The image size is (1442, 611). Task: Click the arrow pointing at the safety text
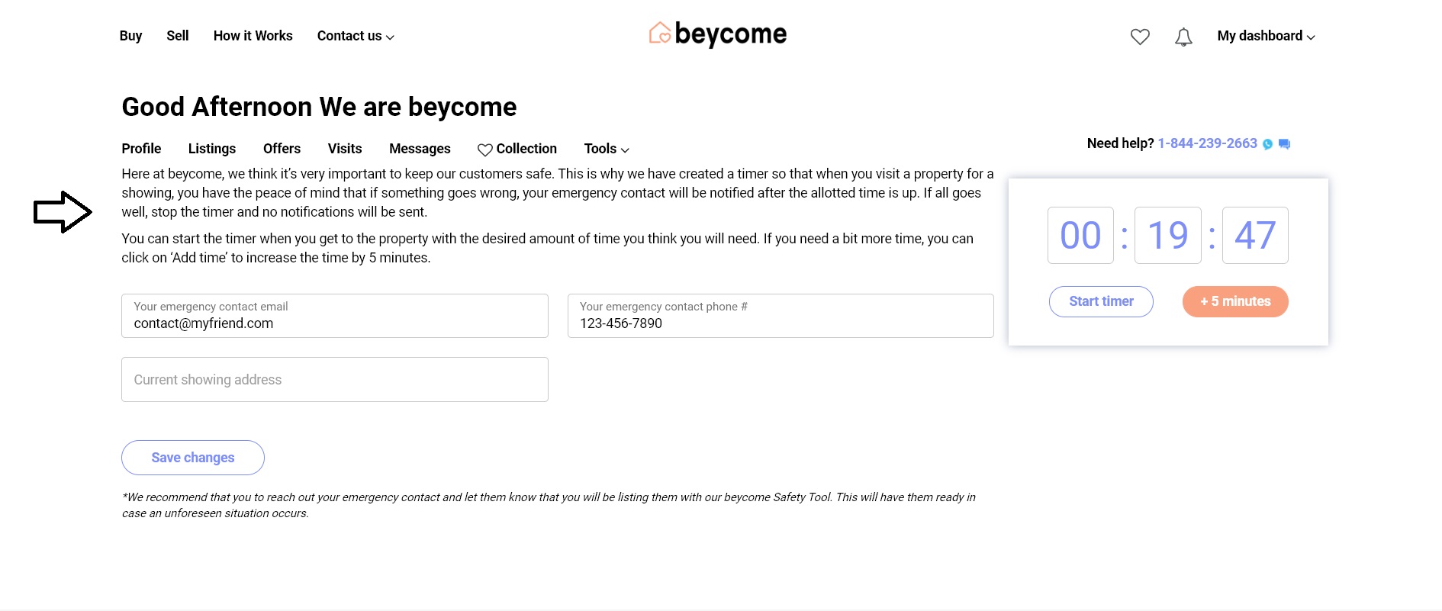tap(61, 211)
